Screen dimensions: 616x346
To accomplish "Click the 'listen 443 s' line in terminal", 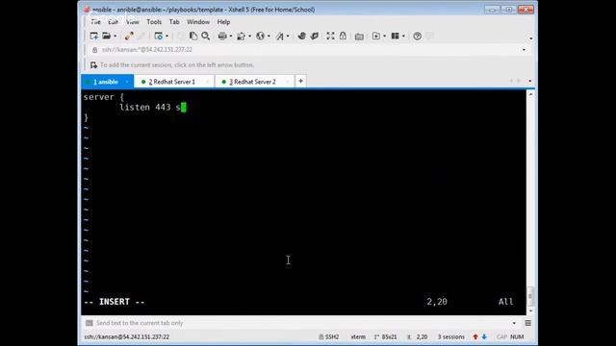I will click(x=150, y=108).
